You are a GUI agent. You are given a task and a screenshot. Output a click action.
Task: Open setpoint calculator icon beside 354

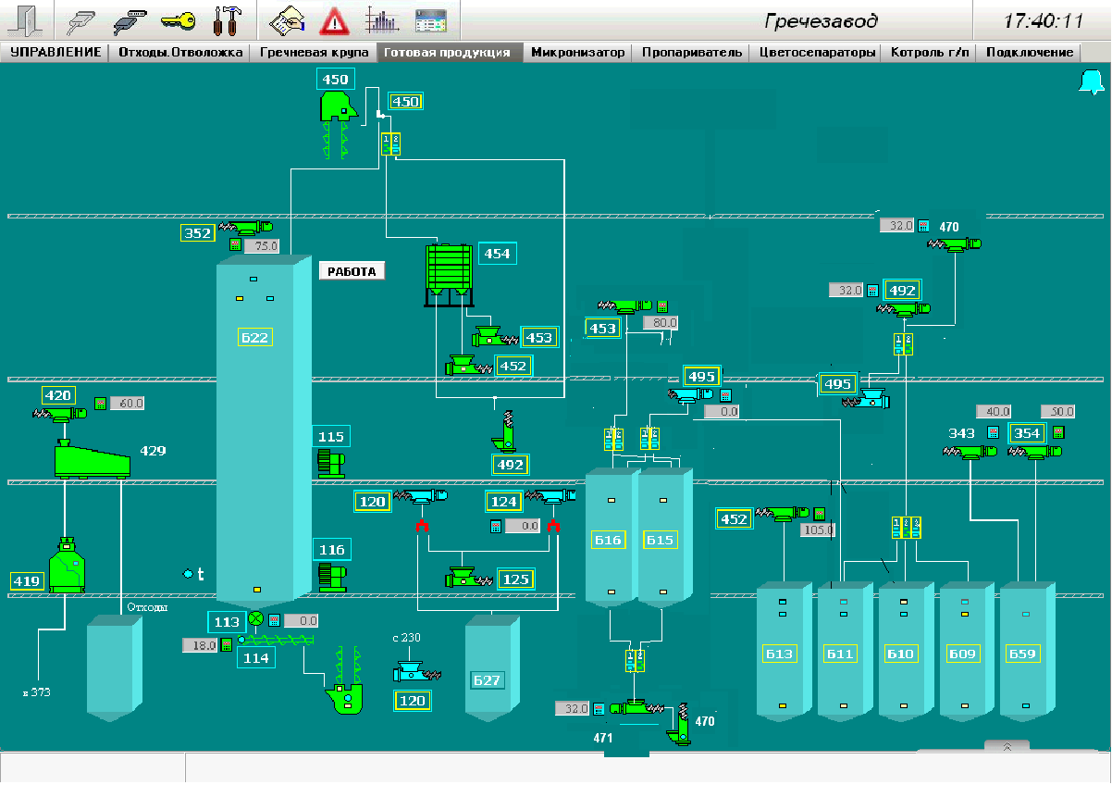(x=1058, y=432)
